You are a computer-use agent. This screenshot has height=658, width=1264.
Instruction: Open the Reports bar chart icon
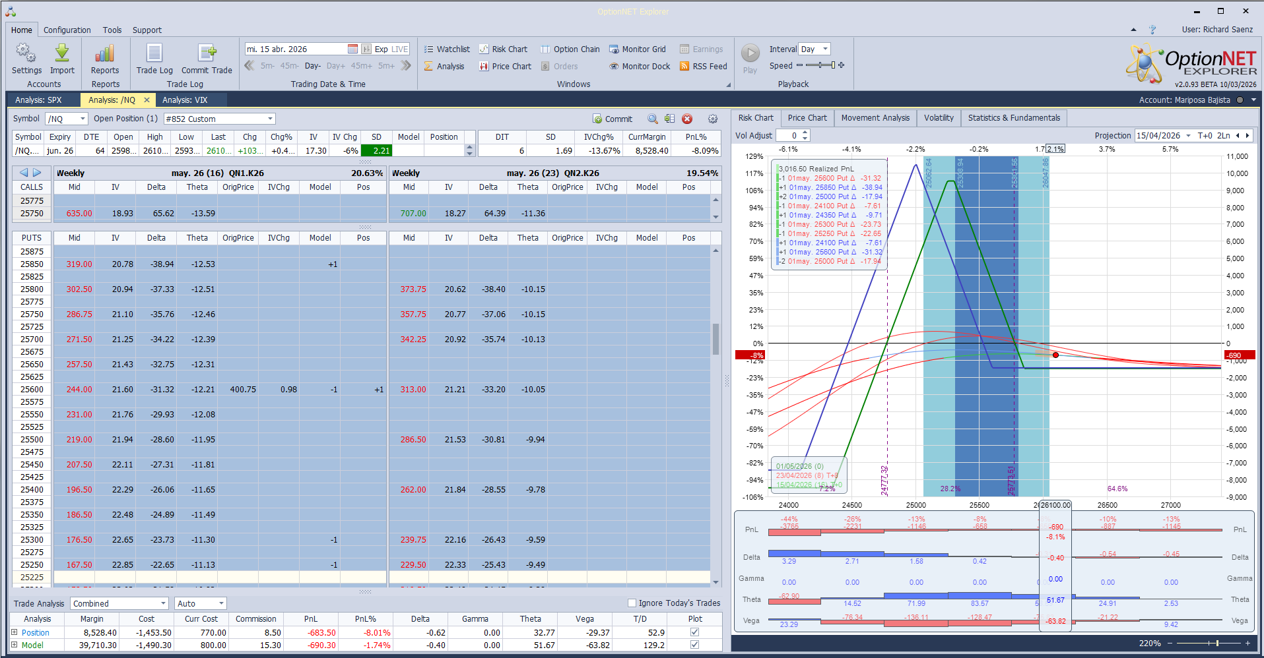[105, 53]
